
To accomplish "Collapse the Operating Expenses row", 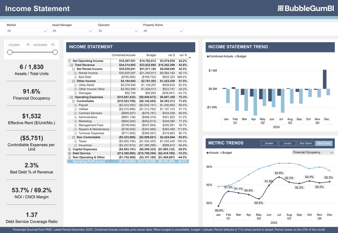I will pos(71,97).
